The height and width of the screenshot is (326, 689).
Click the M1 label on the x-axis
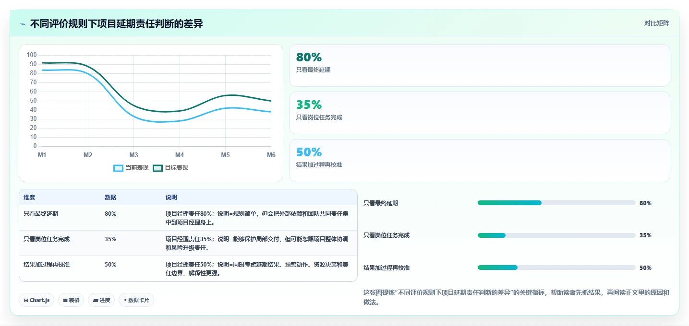[42, 155]
